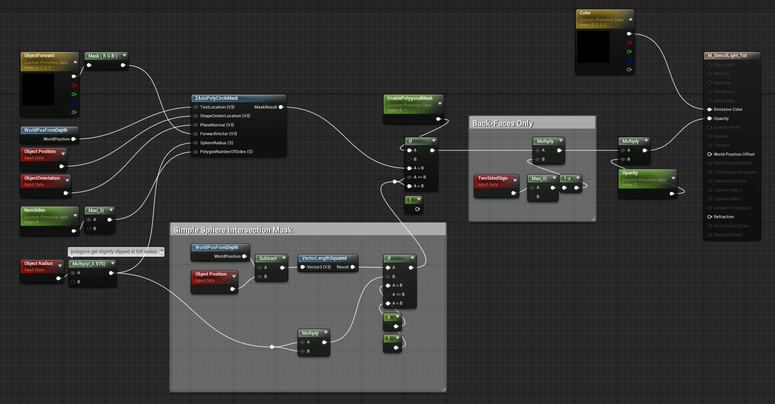The width and height of the screenshot is (775, 404).
Task: Click the Result output pin of VectorLengthSquared
Action: coord(353,267)
